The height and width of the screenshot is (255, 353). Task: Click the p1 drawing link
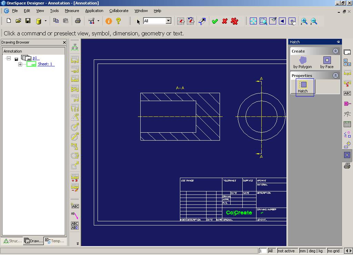35,58
